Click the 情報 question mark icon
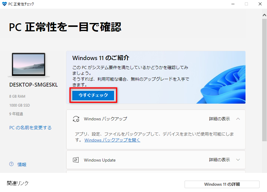The image size is (267, 192). 11,164
